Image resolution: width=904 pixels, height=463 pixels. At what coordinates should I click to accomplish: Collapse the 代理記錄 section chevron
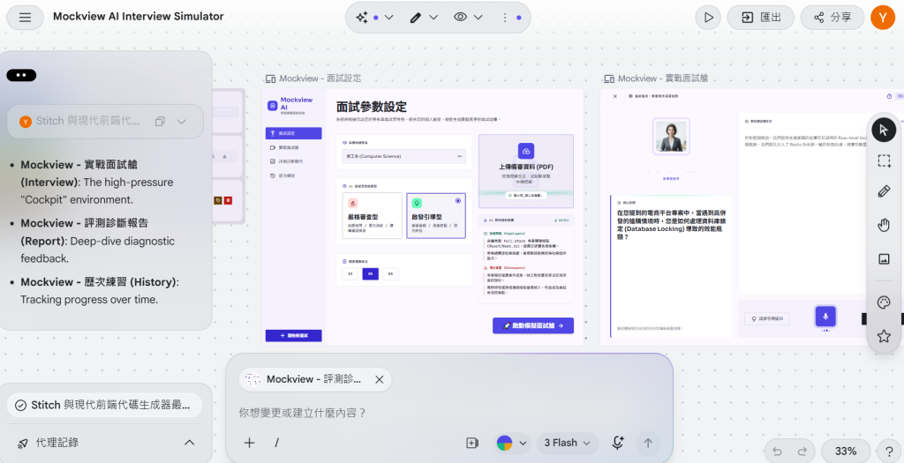click(189, 443)
